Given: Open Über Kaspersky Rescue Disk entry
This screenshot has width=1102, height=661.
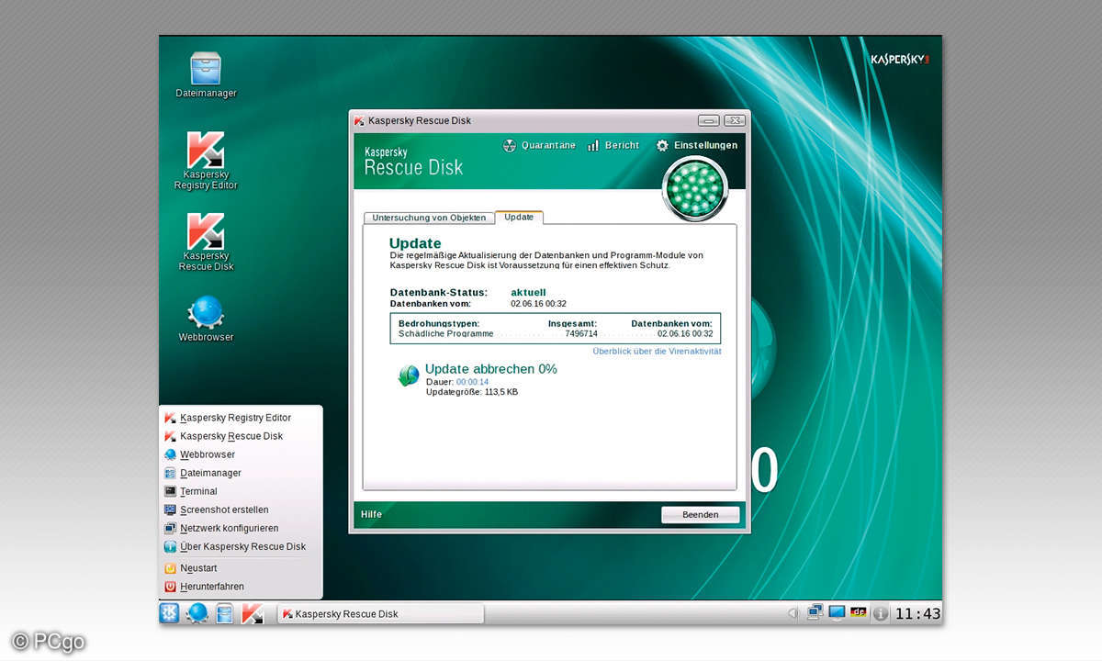Looking at the screenshot, I should (241, 546).
